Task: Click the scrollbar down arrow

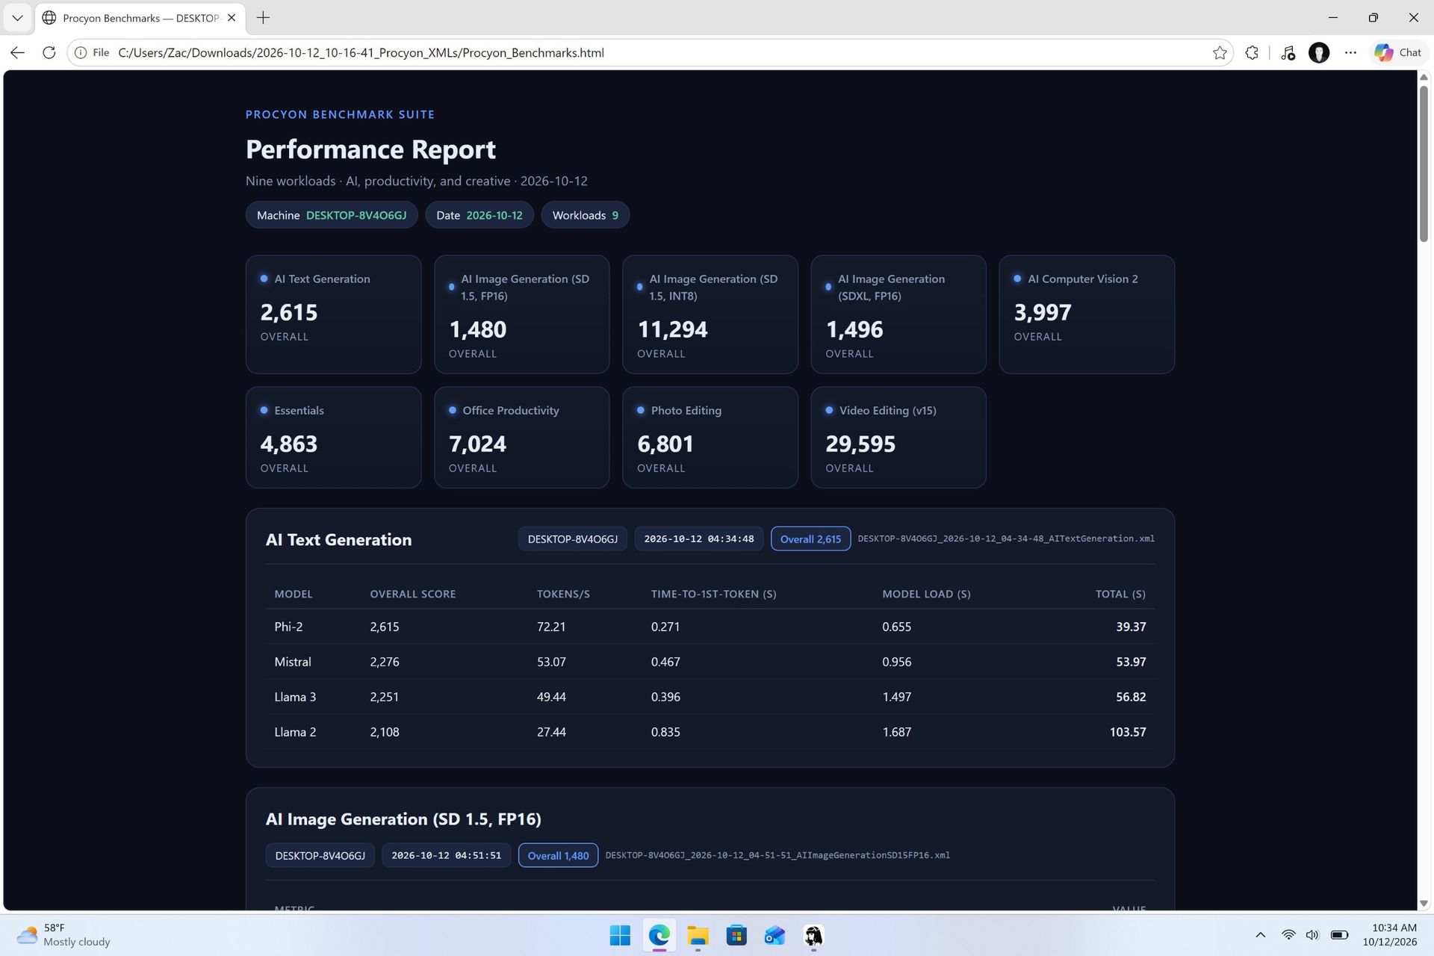Action: 1424,903
